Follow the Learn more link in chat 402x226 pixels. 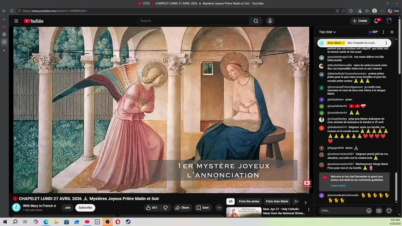pos(338,186)
